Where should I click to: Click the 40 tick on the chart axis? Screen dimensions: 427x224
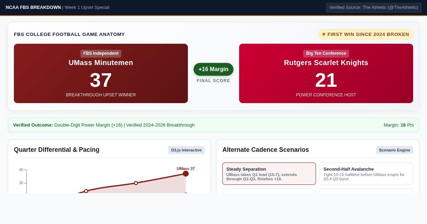(x=21, y=170)
